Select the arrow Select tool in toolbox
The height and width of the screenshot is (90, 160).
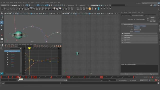(x=2, y=13)
